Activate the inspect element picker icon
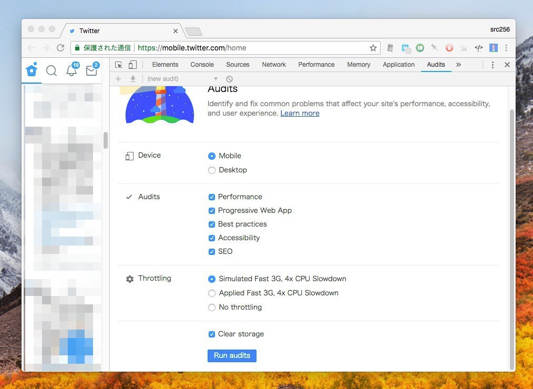Image resolution: width=533 pixels, height=389 pixels. (x=118, y=65)
